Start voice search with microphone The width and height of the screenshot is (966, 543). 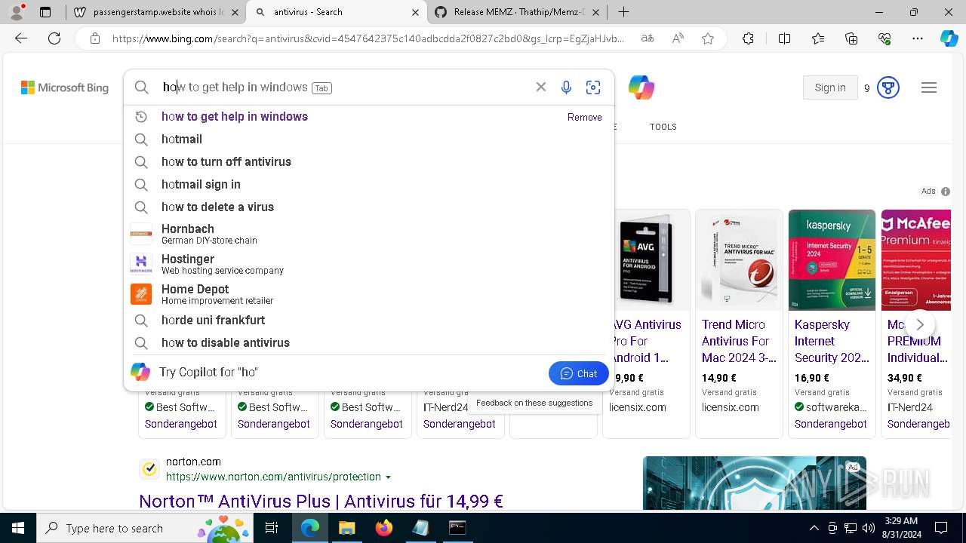click(x=566, y=87)
